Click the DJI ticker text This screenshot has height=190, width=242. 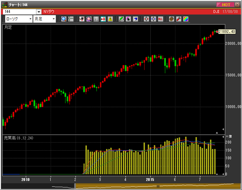[216, 12]
